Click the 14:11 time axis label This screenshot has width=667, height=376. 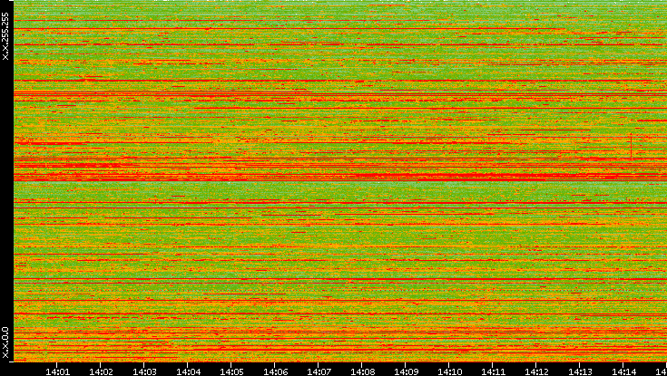coord(493,371)
